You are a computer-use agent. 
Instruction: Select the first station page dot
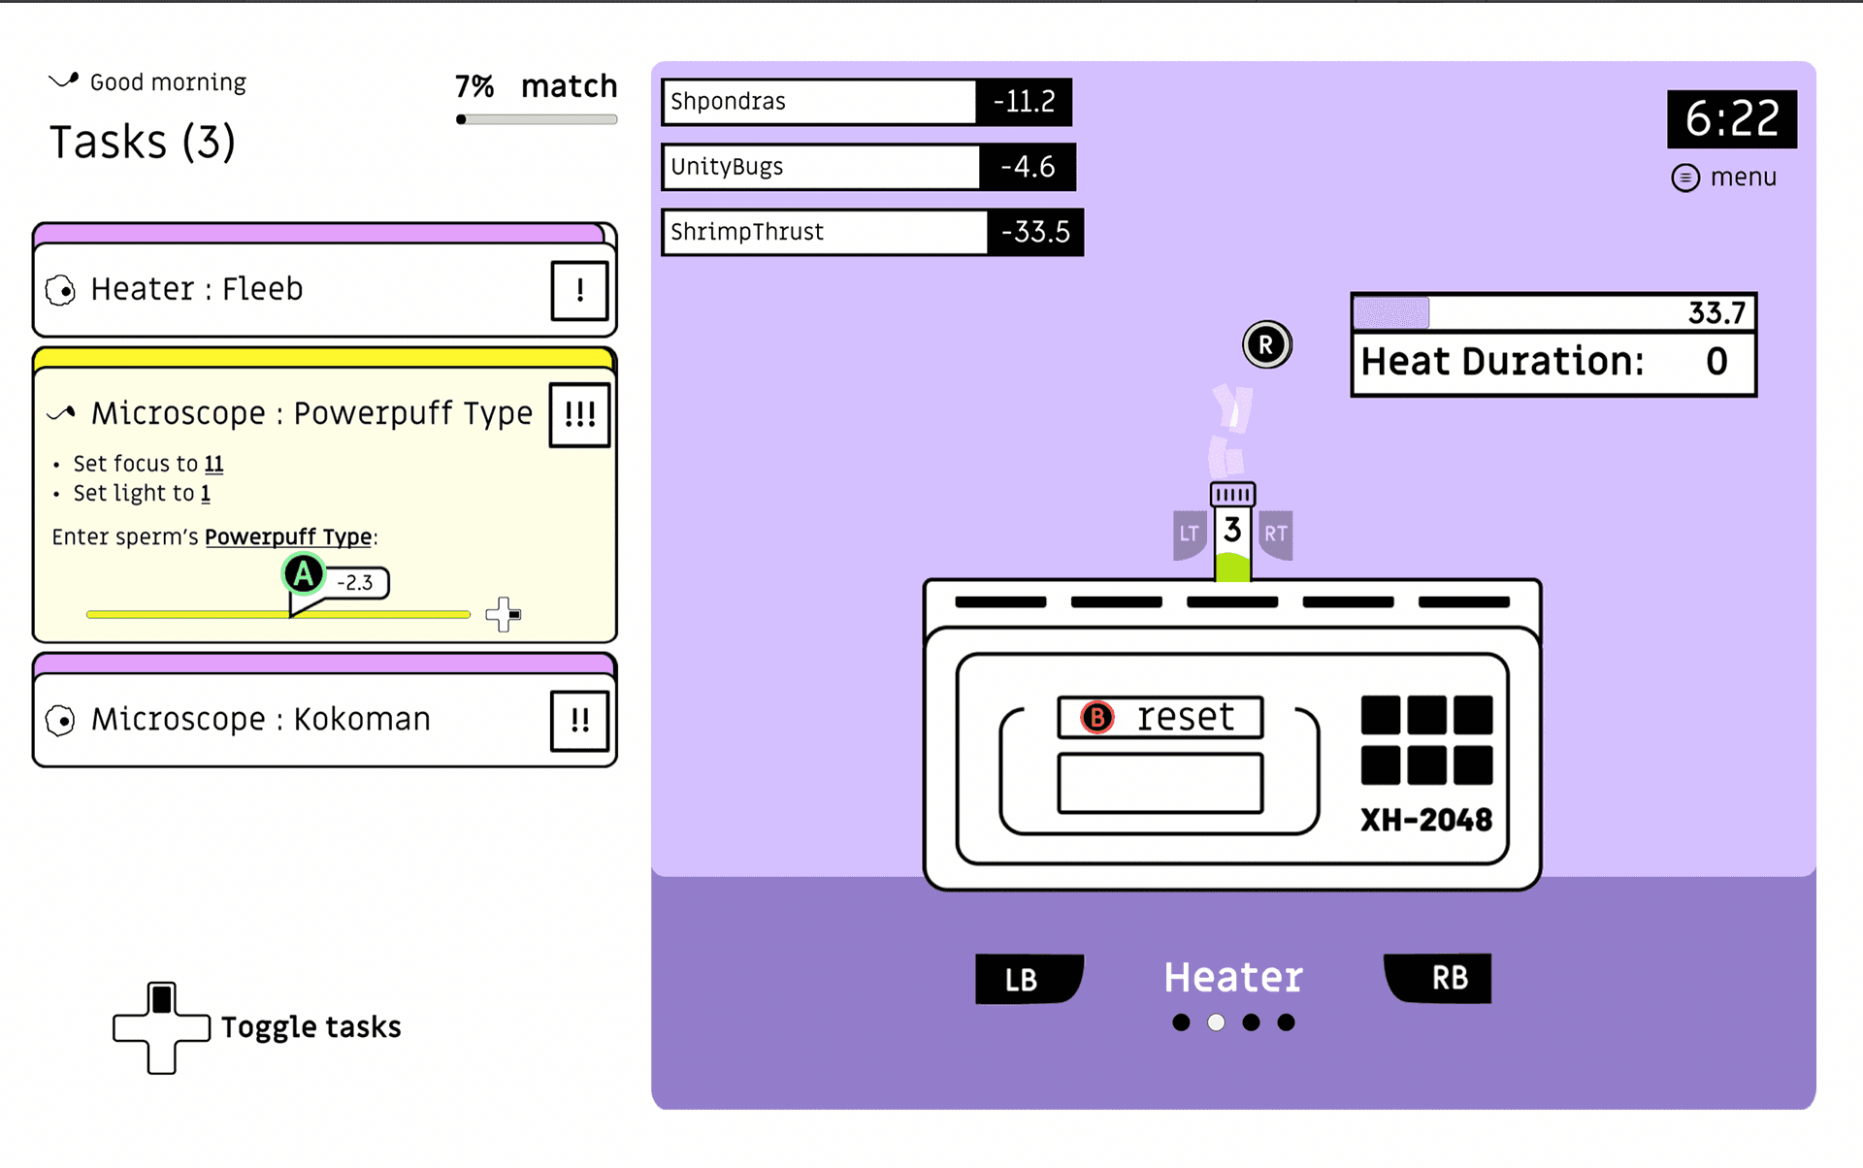[1181, 1022]
